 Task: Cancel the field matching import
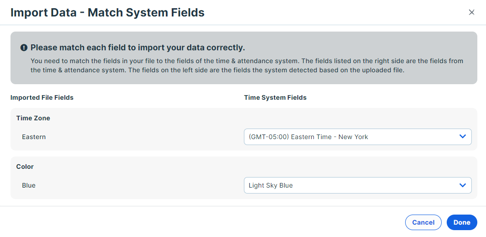[423, 222]
